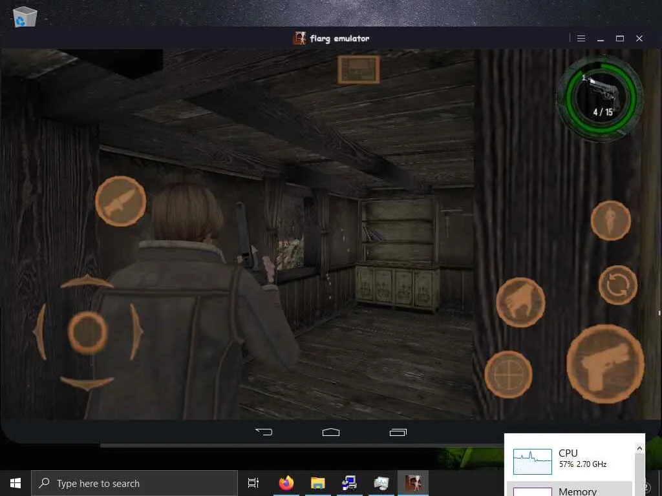This screenshot has width=662, height=496.
Task: Tap the Android home navigation button
Action: (331, 432)
